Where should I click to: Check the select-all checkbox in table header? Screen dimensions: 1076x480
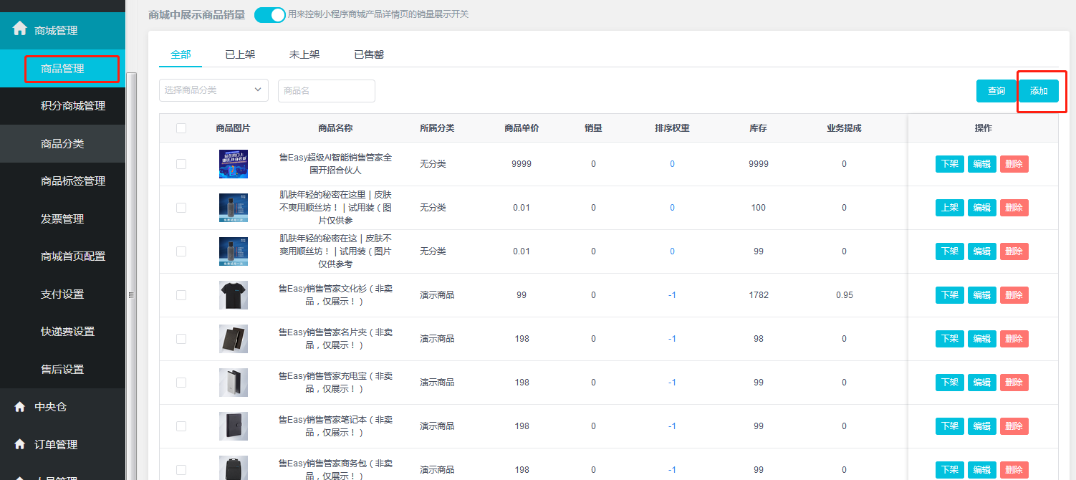tap(181, 128)
